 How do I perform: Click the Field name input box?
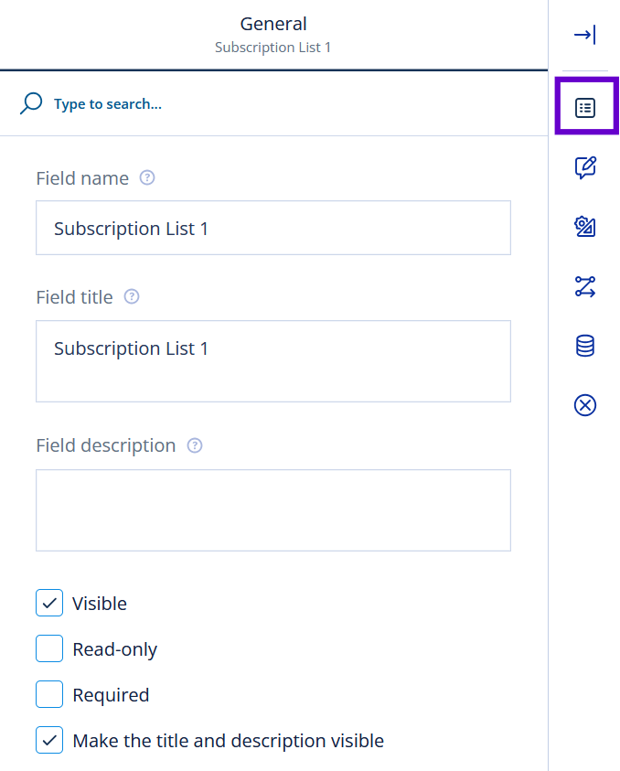(x=273, y=228)
